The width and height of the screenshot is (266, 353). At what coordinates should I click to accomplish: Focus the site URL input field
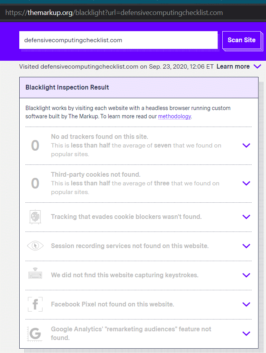click(x=118, y=40)
